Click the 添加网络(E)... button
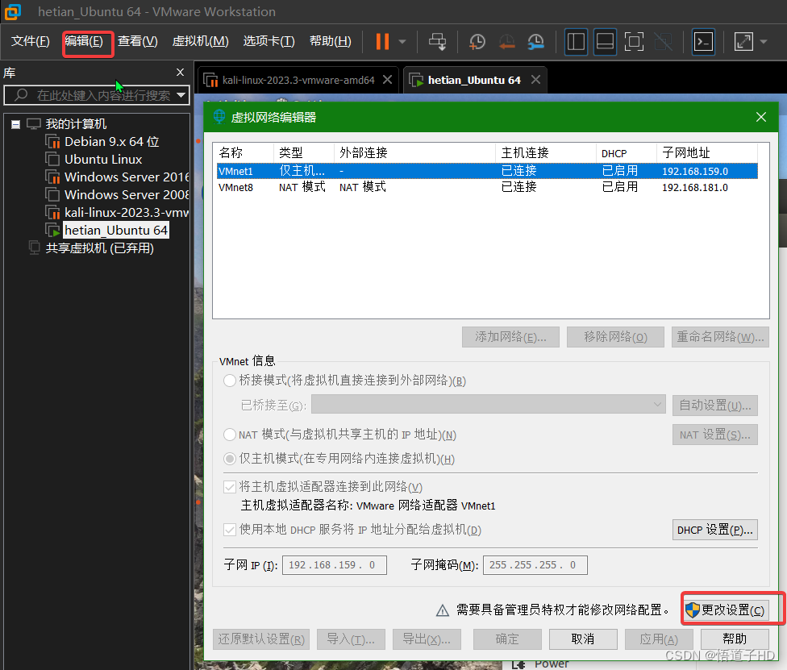 coord(510,337)
